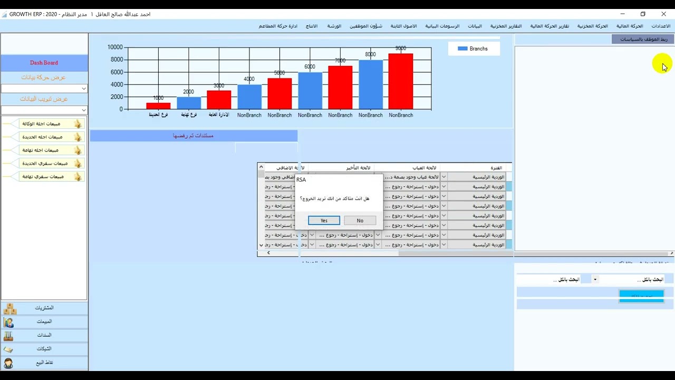Open the شؤون الموظفين menu

pos(365,26)
